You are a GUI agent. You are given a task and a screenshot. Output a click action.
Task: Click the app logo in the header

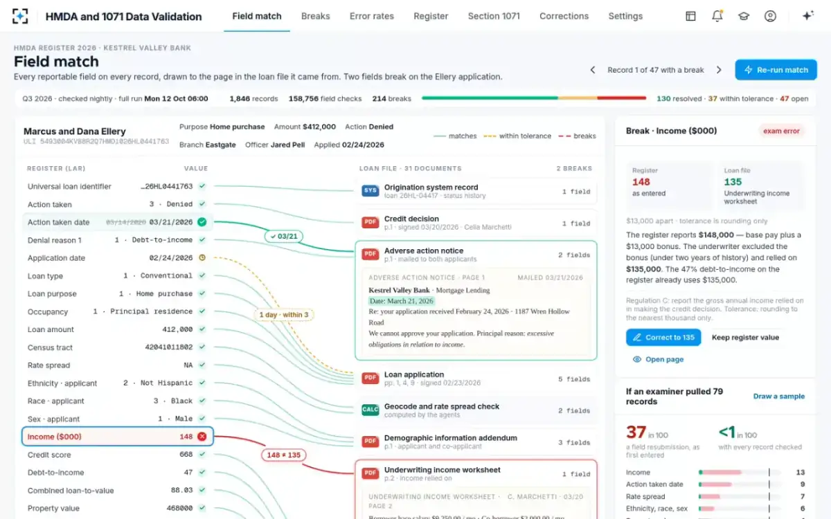[x=21, y=16]
